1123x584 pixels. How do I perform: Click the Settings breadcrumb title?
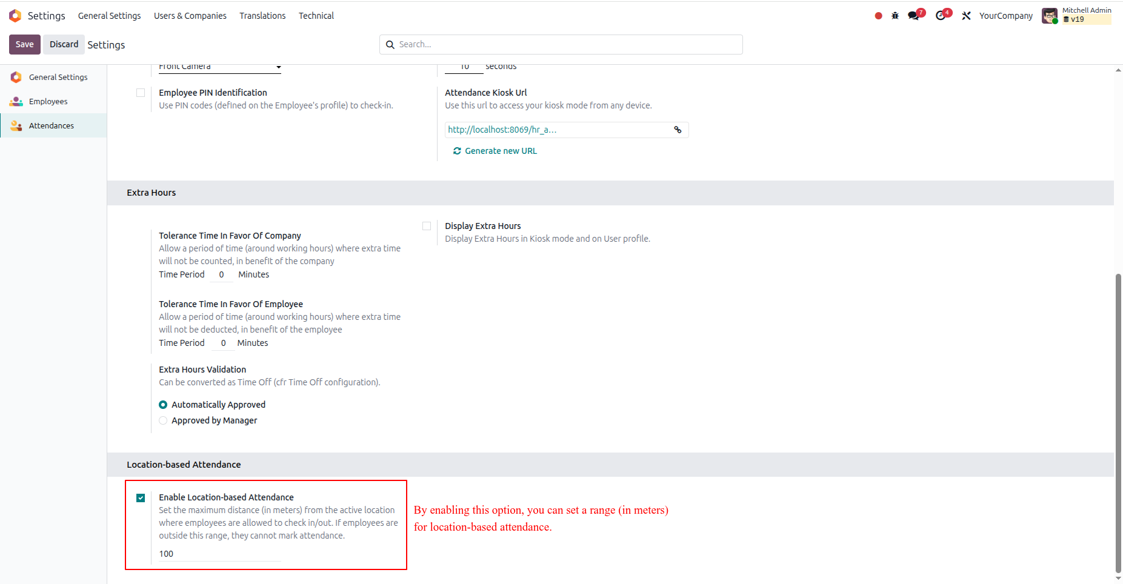pos(106,45)
